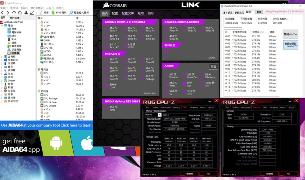This screenshot has height=180, width=305.
Task: Click the 關閉MemTest button
Action: pyautogui.click(x=290, y=34)
